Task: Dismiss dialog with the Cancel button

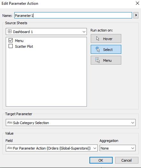Action: click(x=127, y=160)
